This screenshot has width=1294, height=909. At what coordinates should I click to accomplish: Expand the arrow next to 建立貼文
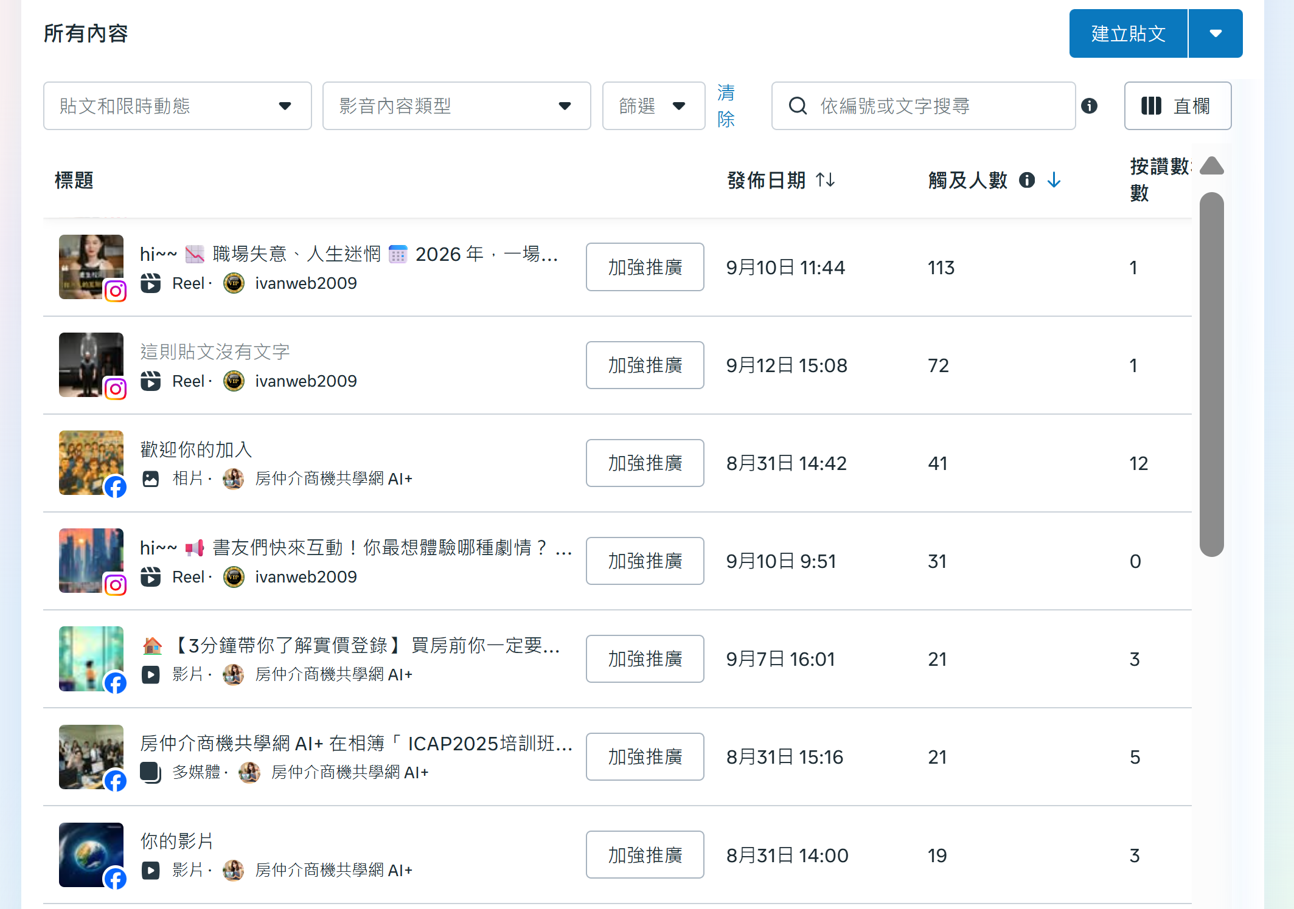pyautogui.click(x=1215, y=33)
